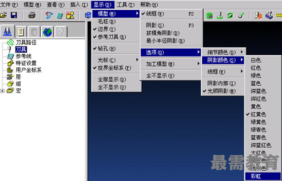This screenshot has width=282, height=181.
Task: Toggle the checked 参考刀具 (R) entry
Action: pos(116,37)
